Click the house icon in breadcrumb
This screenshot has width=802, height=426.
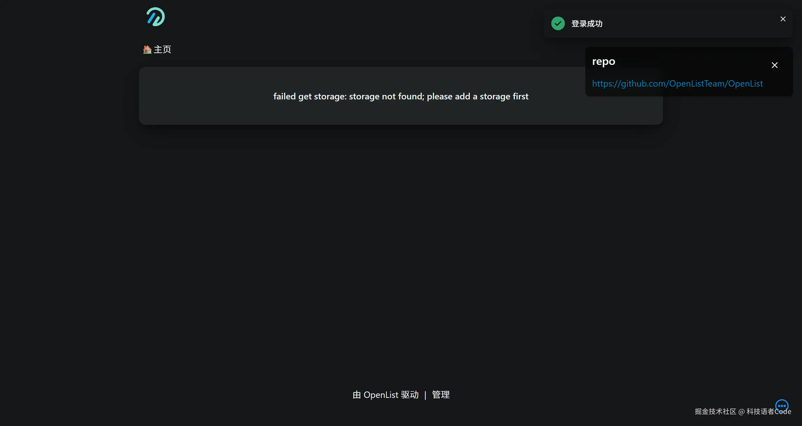pos(147,50)
